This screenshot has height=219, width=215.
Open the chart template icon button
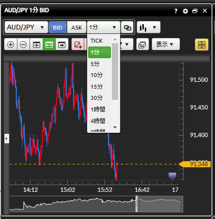point(142,45)
